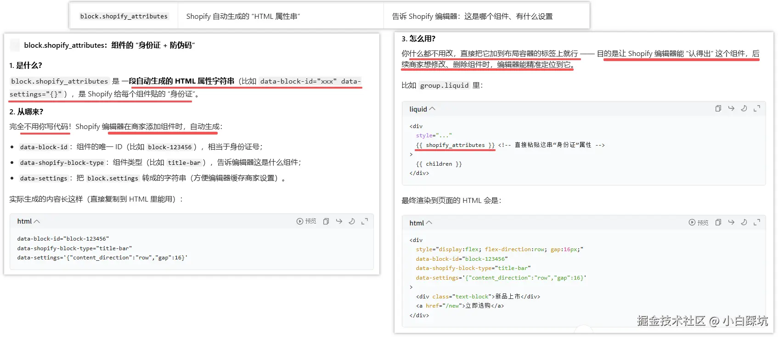Screen dimensions: 778x337
Task: Click the '立即选购' anchor line
Action: 460,306
